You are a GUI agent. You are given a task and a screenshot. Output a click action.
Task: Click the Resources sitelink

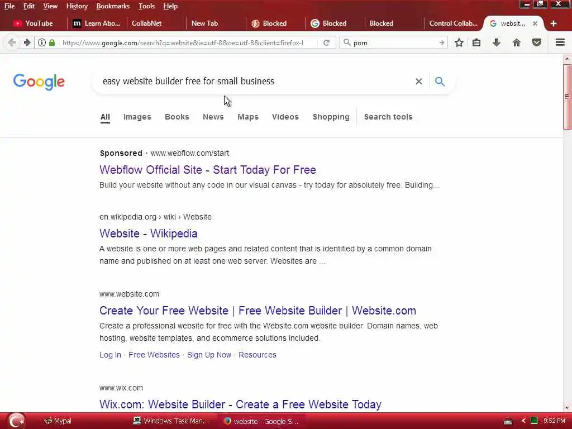tap(257, 355)
